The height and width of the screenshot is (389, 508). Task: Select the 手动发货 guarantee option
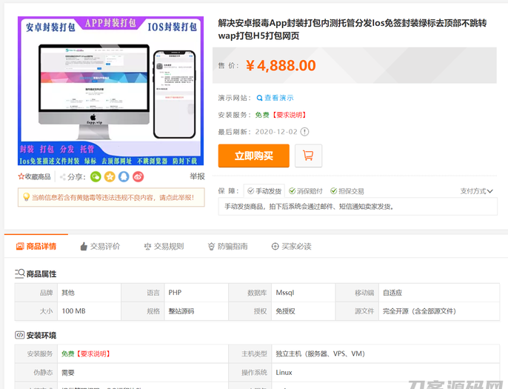pyautogui.click(x=264, y=191)
